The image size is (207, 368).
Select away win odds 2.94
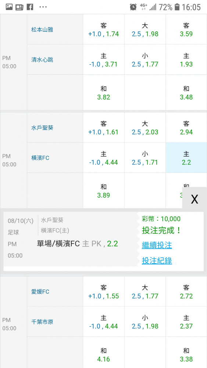186,127
